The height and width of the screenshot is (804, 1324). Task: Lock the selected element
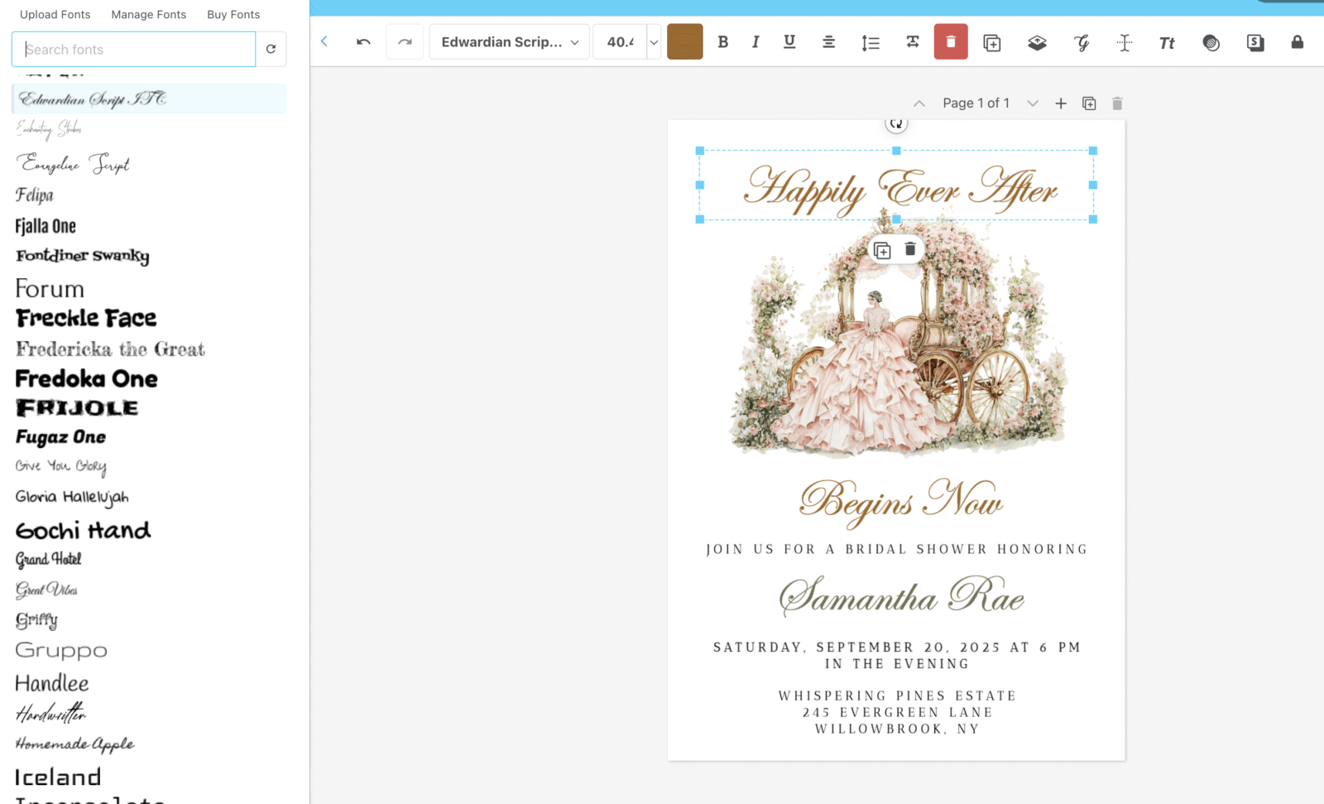click(x=1297, y=41)
